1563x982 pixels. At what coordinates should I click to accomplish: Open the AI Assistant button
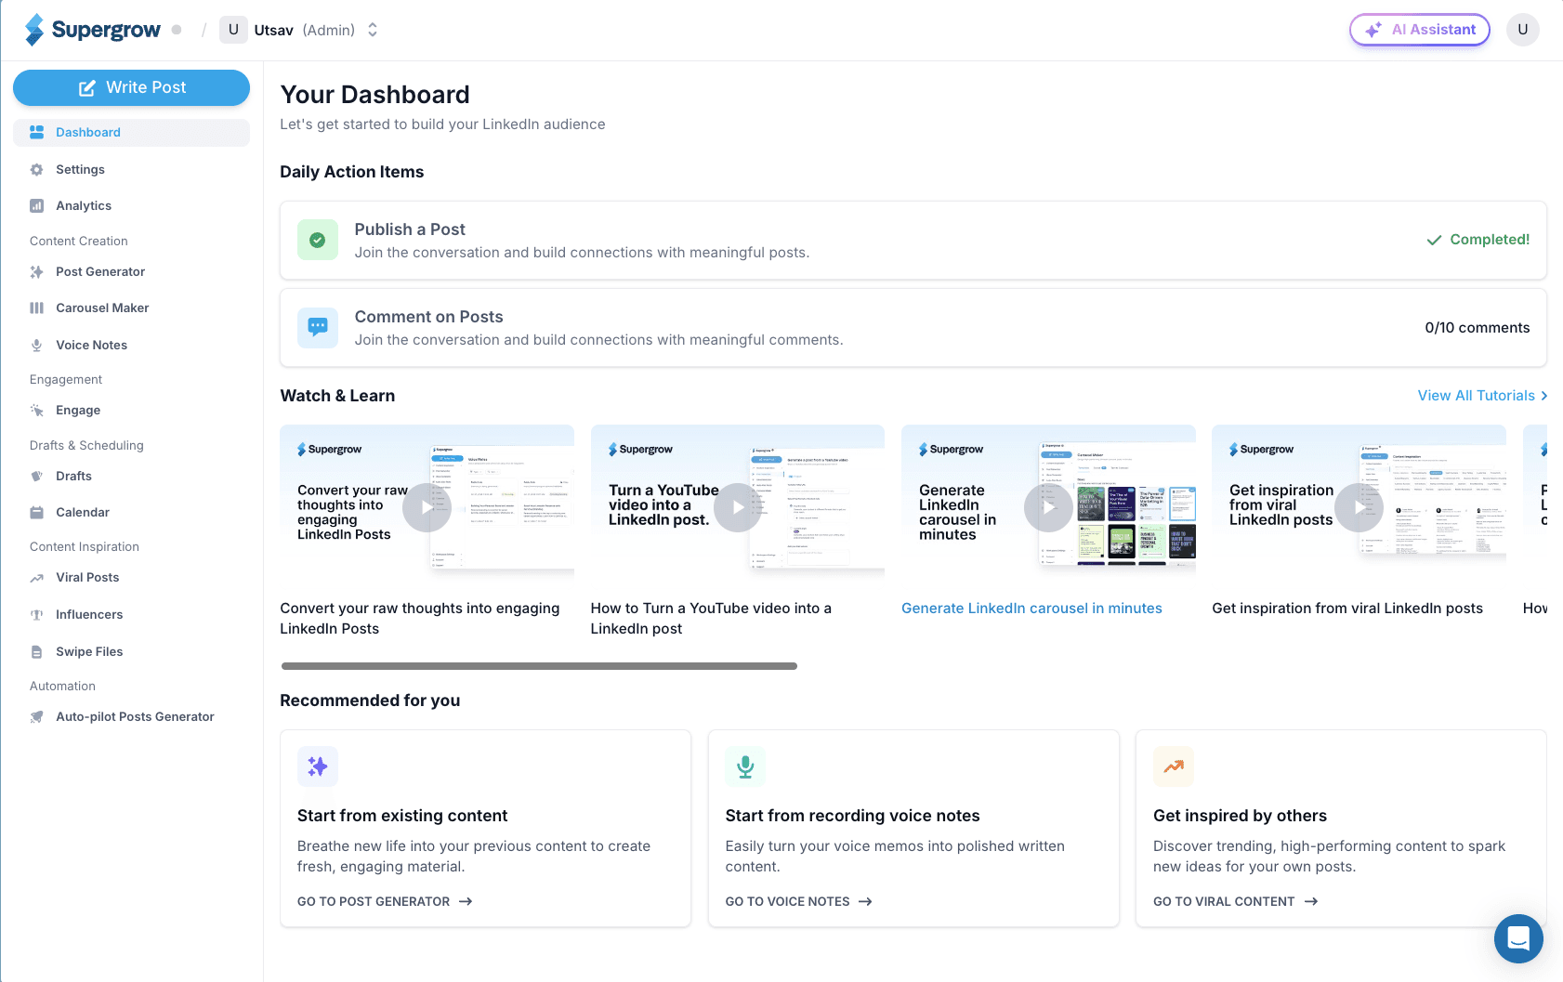(x=1420, y=30)
